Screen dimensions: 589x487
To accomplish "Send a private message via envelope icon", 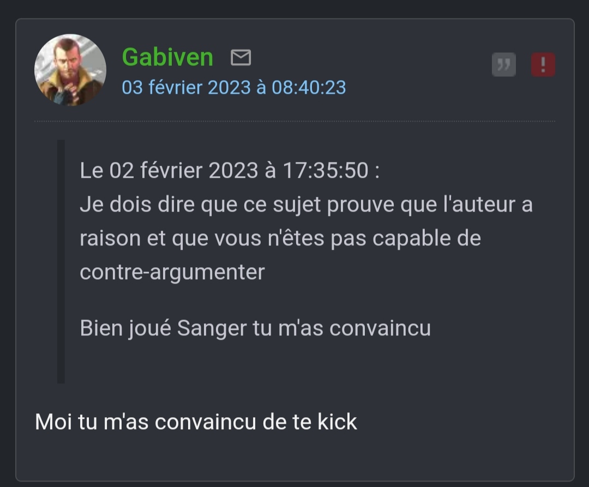I will (x=241, y=57).
